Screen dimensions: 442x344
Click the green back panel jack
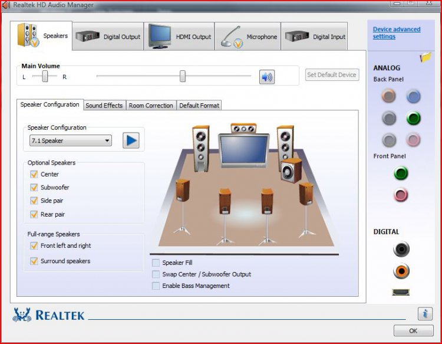(414, 118)
